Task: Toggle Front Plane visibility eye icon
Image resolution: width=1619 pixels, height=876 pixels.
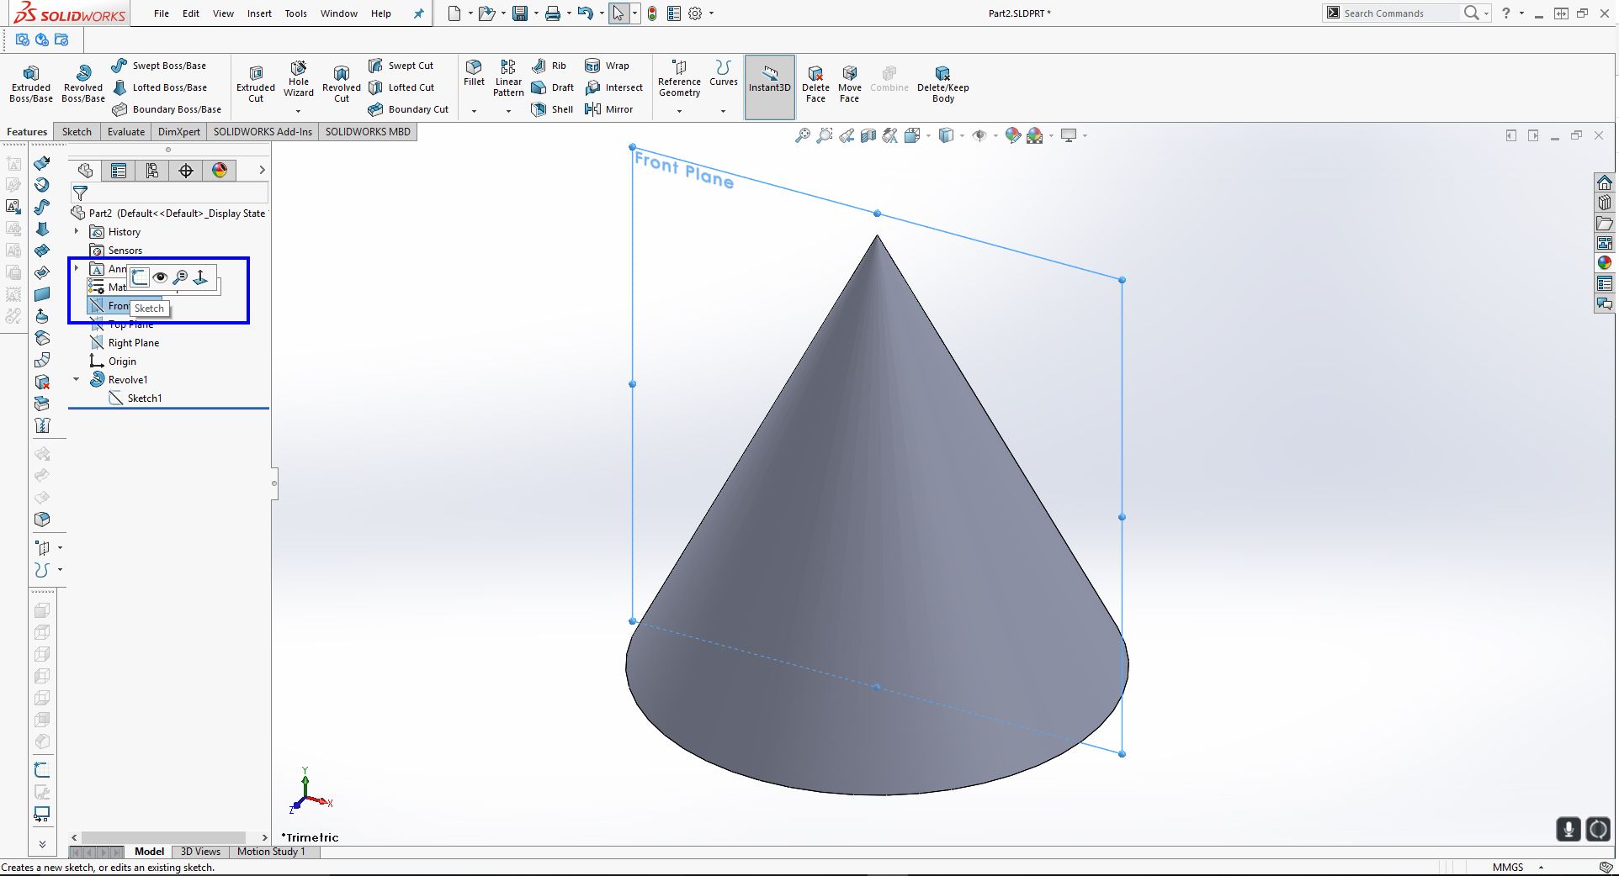Action: pos(160,277)
